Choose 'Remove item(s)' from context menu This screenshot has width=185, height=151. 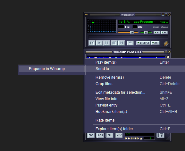click(135, 77)
